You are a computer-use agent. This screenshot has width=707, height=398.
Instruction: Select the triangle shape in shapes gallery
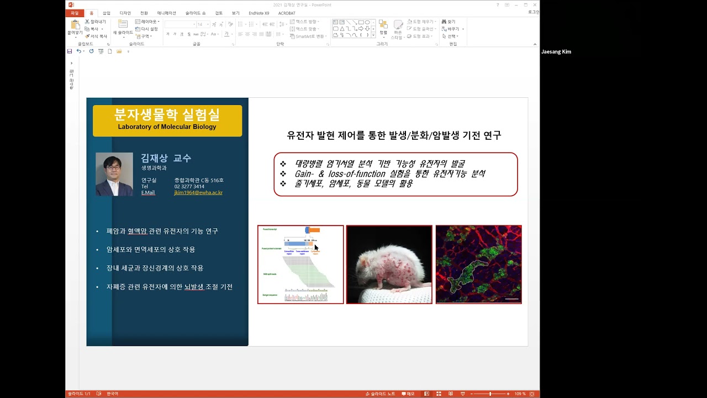pyautogui.click(x=342, y=29)
